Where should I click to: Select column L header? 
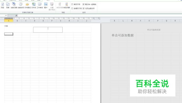[x=123, y=21]
